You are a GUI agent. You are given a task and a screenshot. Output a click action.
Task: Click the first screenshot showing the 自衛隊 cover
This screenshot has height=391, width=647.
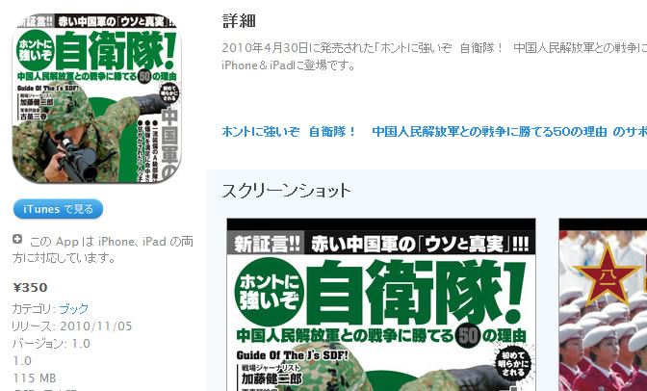[x=381, y=304]
